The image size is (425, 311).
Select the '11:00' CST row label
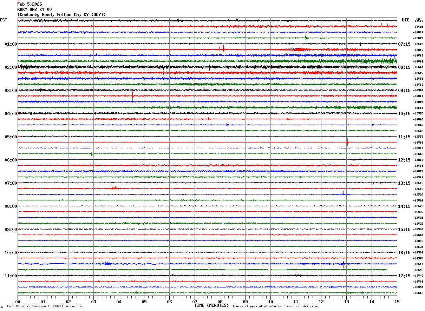tap(11, 276)
